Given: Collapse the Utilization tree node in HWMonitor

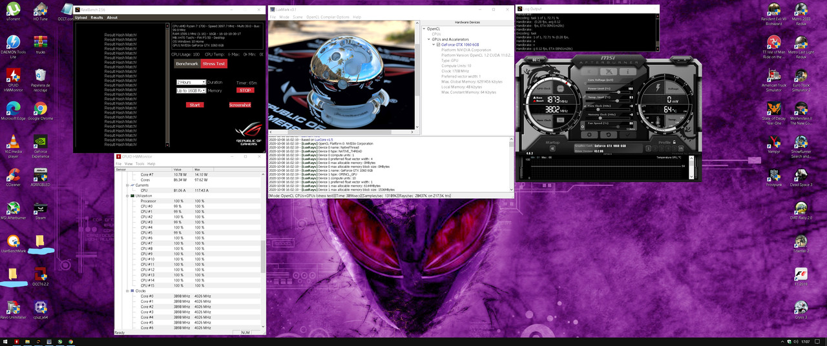Looking at the screenshot, I should coord(128,196).
